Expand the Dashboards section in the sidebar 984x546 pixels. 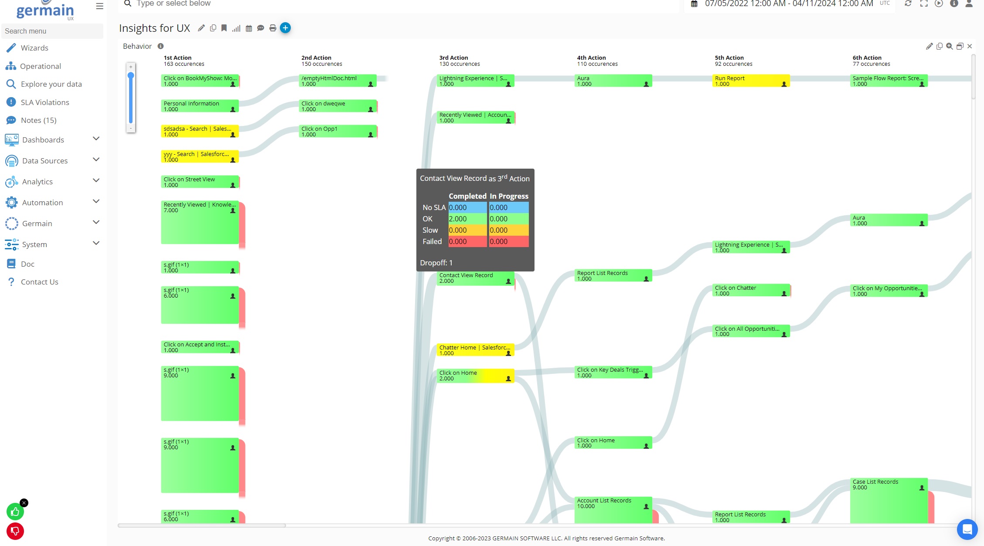(96, 139)
